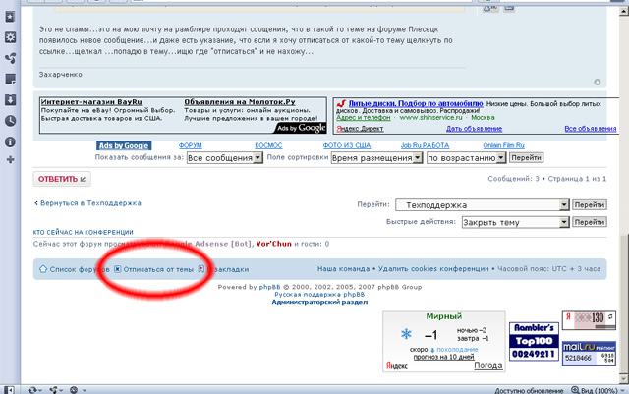629x394 pixels.
Task: Click the 'ОТВЕТИТЬ' reply button
Action: point(62,179)
